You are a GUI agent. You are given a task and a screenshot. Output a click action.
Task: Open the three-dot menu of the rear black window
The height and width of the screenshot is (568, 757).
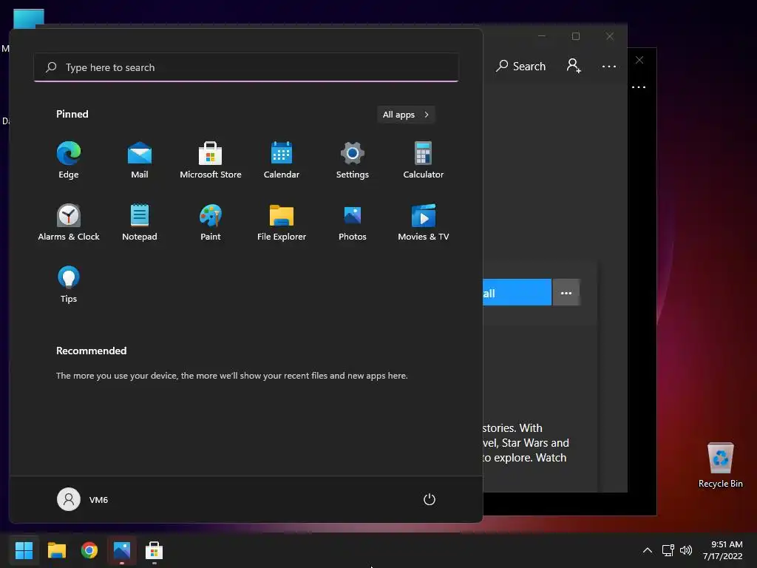638,87
